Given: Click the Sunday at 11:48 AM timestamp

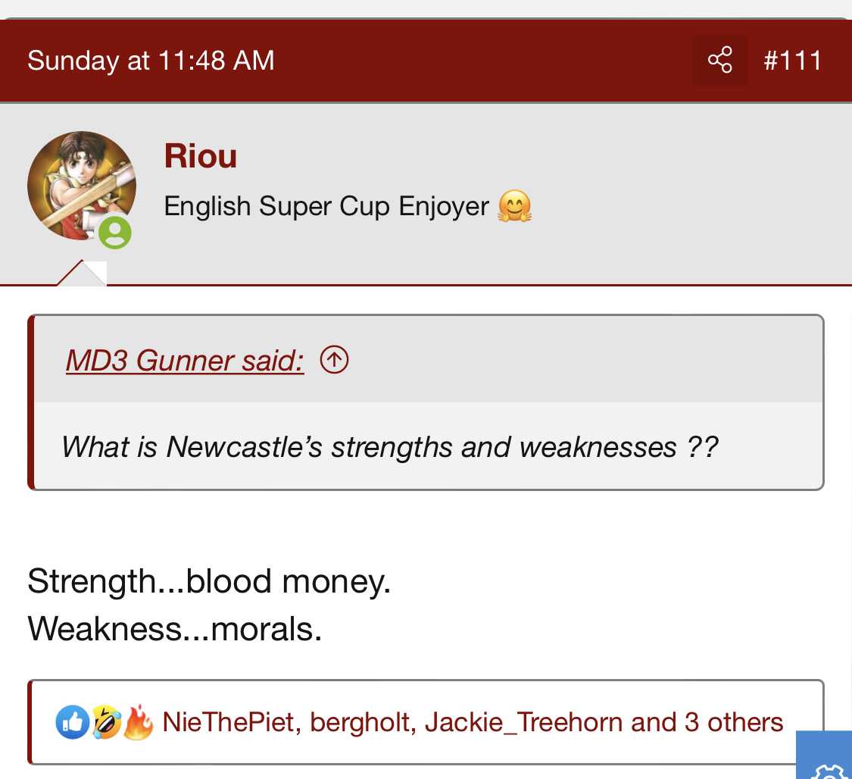Looking at the screenshot, I should pos(151,60).
